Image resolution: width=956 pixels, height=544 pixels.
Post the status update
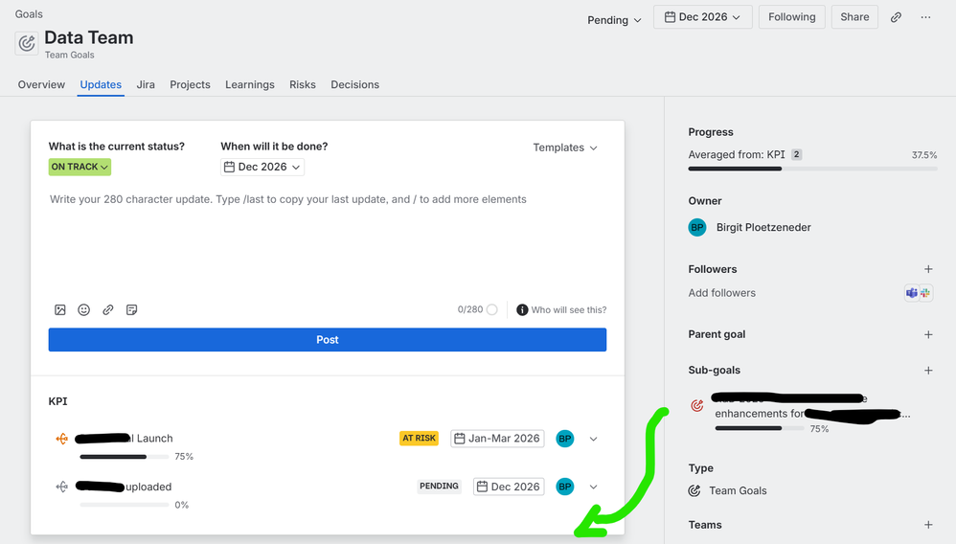(328, 340)
